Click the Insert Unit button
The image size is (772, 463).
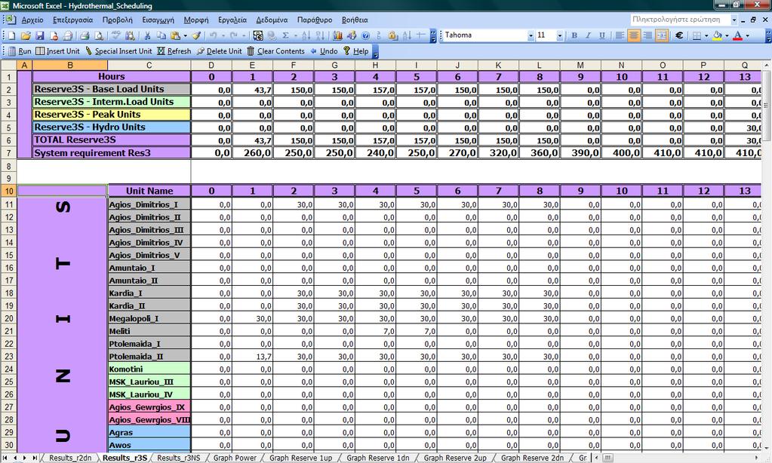pos(57,51)
